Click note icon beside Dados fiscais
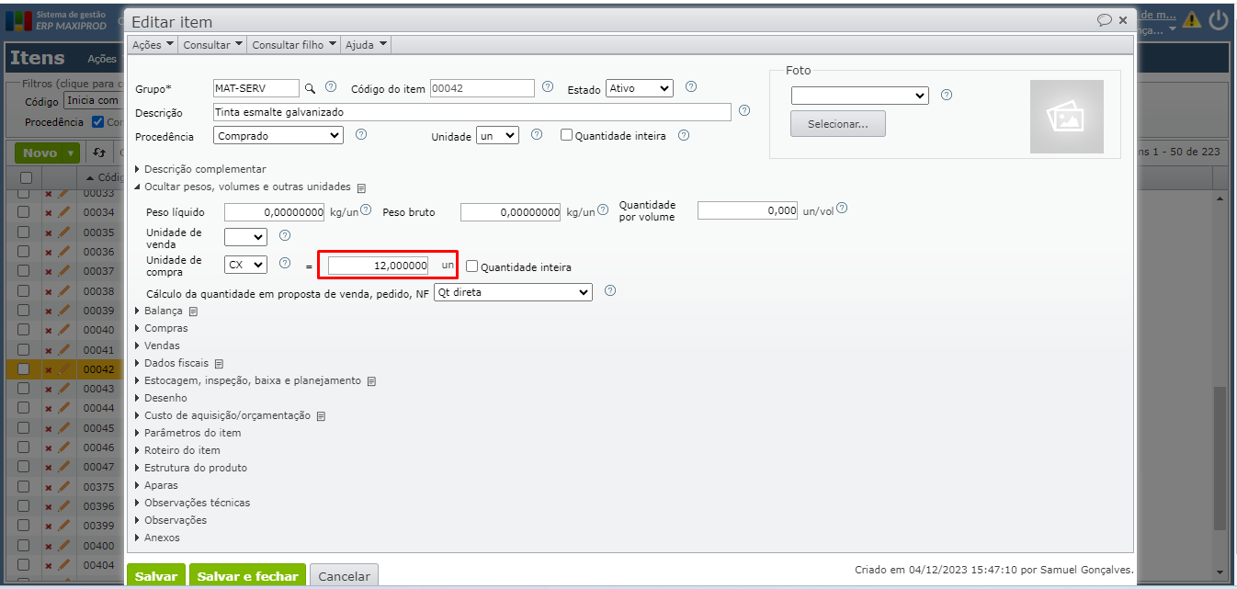 pyautogui.click(x=219, y=364)
